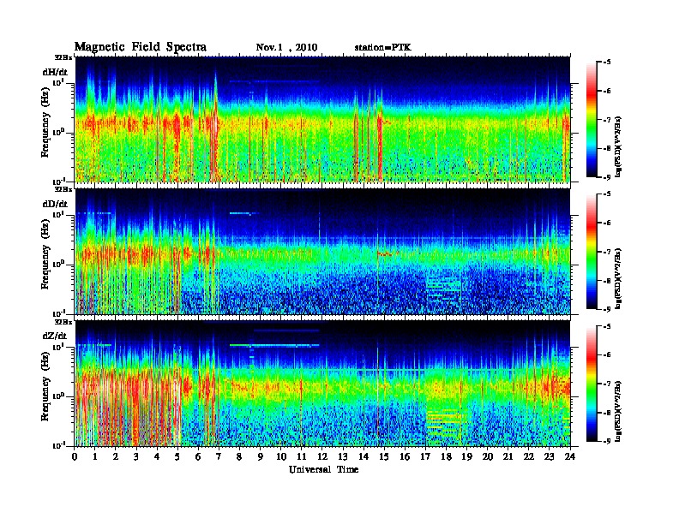The height and width of the screenshot is (524, 679).
Task: Click the "Magnetic Field Spectra" title
Action: [x=141, y=47]
